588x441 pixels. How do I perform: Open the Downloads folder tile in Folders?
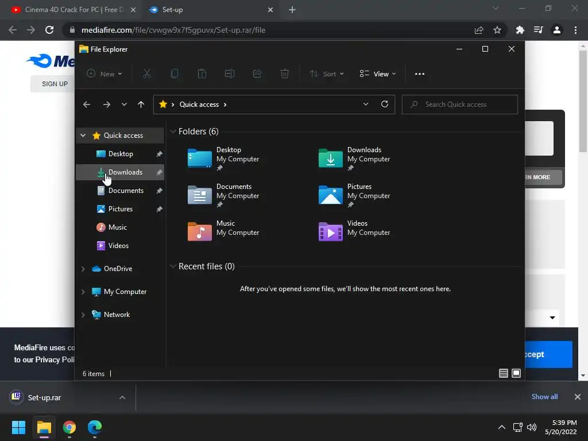coord(354,159)
